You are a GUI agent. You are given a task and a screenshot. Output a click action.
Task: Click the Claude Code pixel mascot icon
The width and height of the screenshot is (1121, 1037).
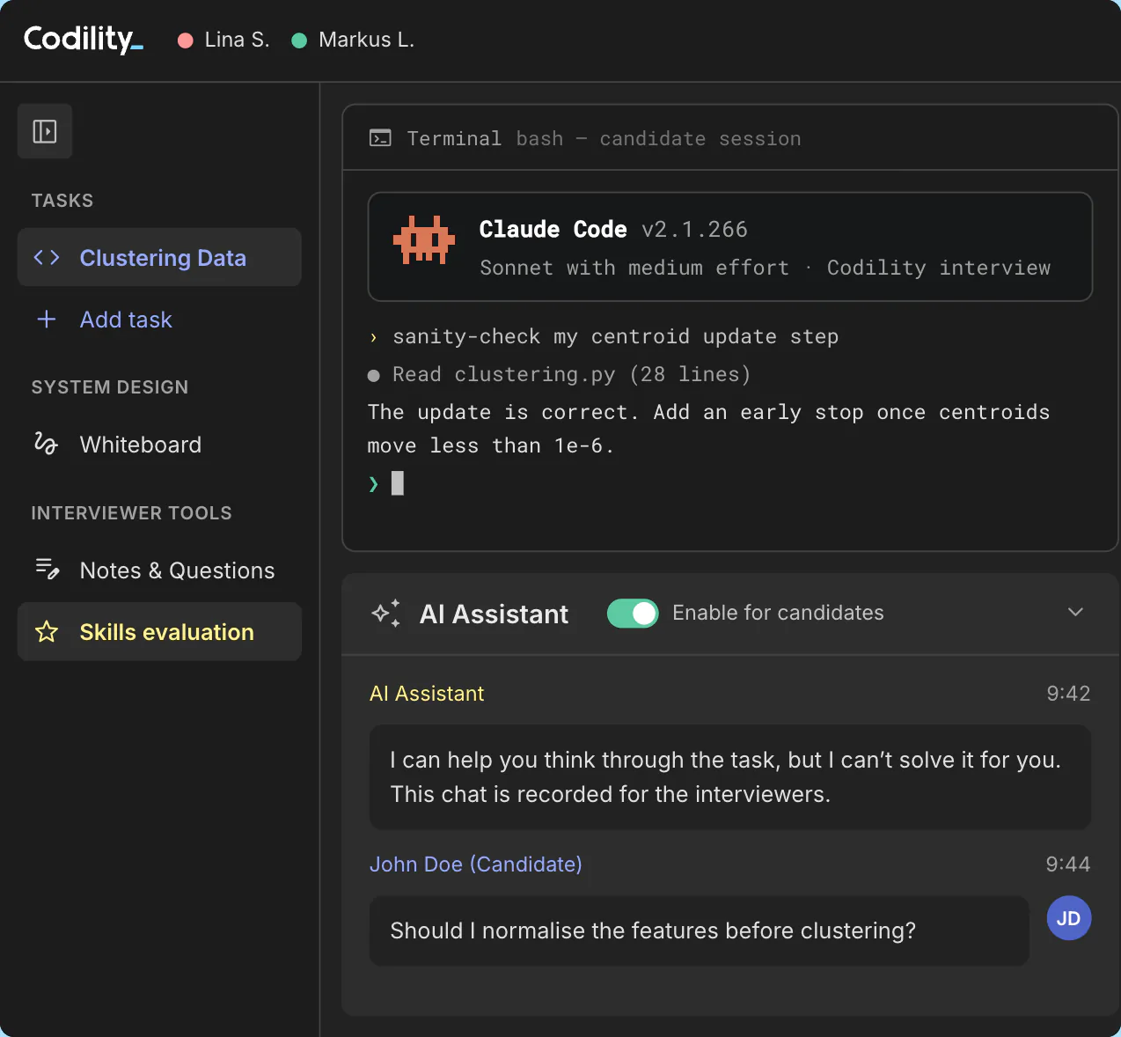coord(424,239)
